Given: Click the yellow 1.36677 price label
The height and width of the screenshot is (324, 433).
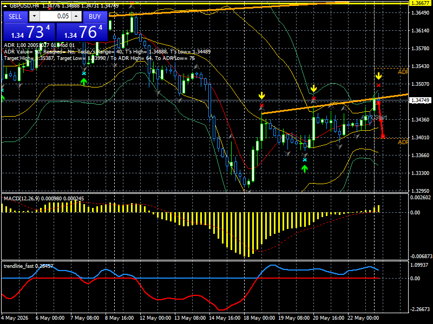Looking at the screenshot, I should [420, 3].
